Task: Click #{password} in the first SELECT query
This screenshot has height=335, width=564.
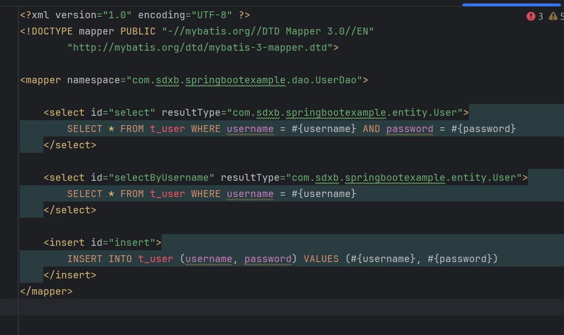Action: pyautogui.click(x=483, y=129)
